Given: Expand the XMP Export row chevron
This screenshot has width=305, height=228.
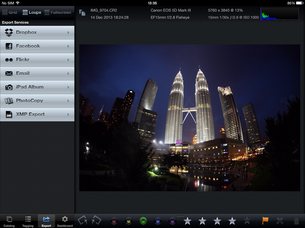Looking at the screenshot, I should tap(68, 115).
